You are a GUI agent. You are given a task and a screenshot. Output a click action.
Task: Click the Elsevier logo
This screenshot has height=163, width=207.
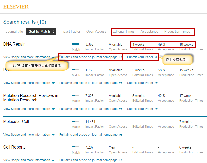pyautogui.click(x=16, y=7)
